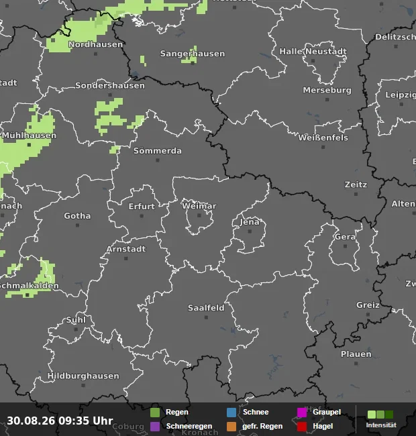This screenshot has height=436, width=416.
Task: Click the Delitzsch city label
Action: (x=396, y=37)
